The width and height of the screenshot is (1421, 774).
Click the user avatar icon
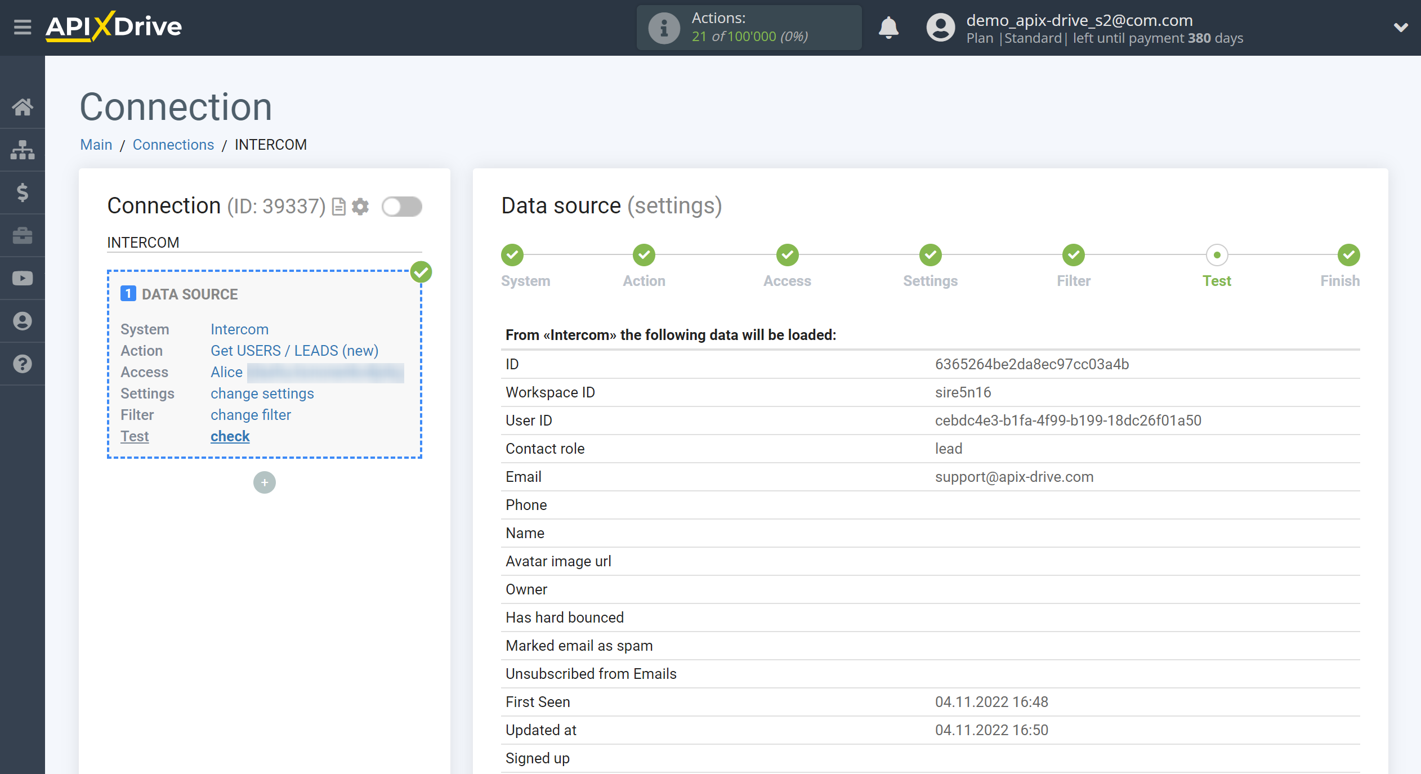(941, 27)
